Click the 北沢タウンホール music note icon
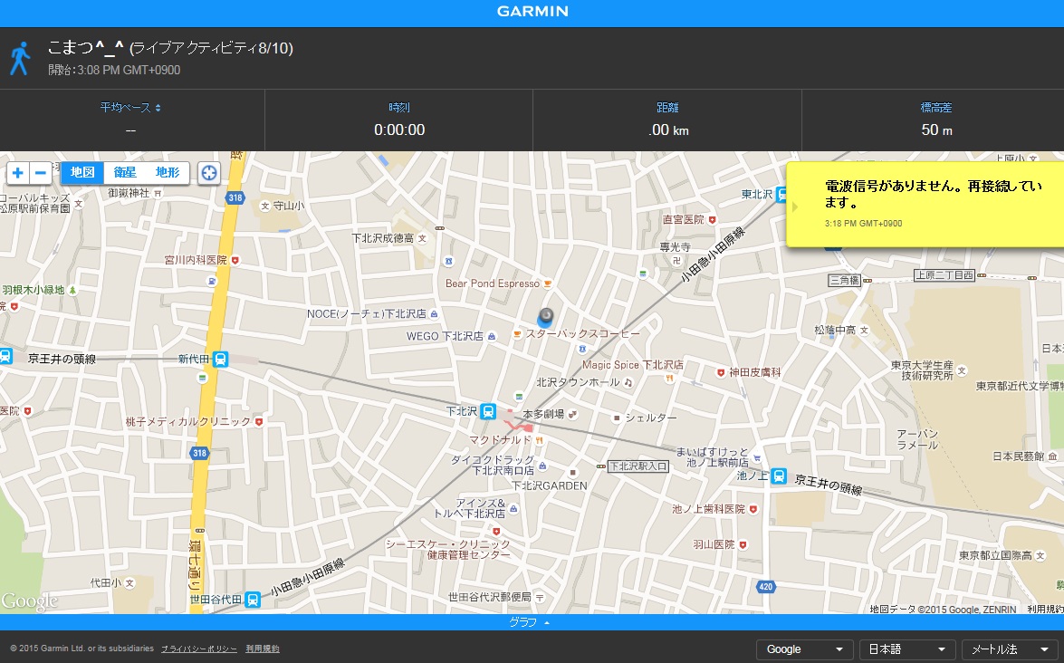The width and height of the screenshot is (1064, 663). [x=628, y=383]
